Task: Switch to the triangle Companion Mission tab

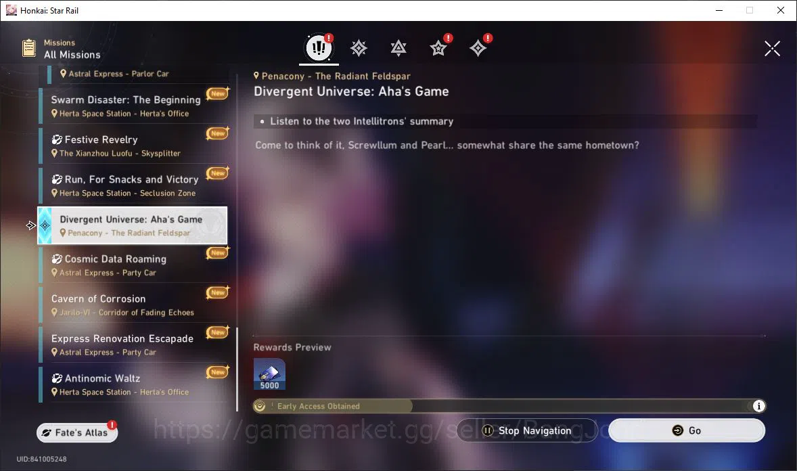Action: pyautogui.click(x=398, y=48)
